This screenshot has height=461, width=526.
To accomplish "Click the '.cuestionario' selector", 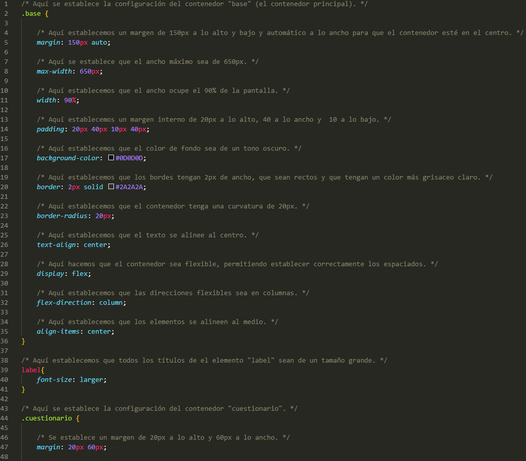I will (47, 418).
